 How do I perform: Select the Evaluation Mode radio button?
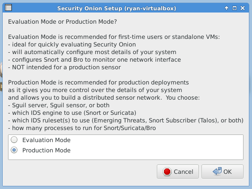tap(14, 140)
